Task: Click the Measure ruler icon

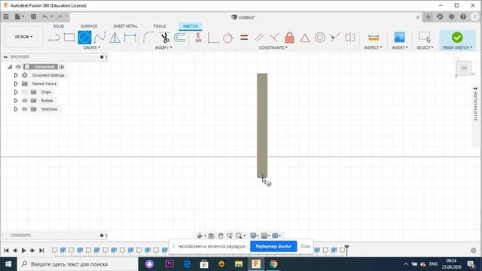Action: click(x=374, y=38)
